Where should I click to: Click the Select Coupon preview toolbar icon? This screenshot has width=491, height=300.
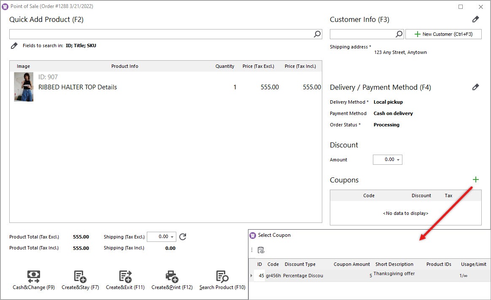pos(261,250)
